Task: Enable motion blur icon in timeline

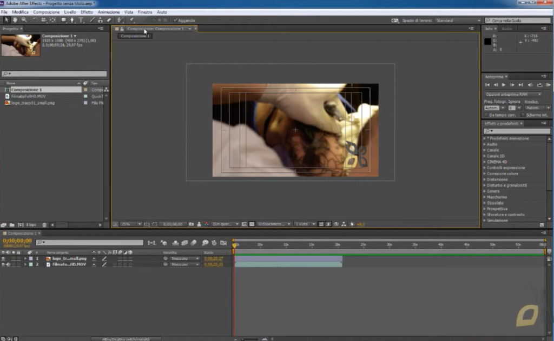Action: (194, 243)
